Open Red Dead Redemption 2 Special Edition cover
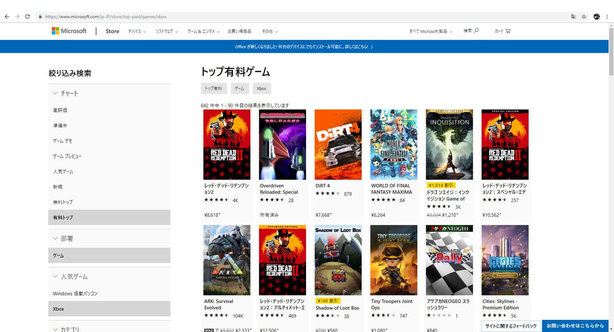 [x=505, y=145]
